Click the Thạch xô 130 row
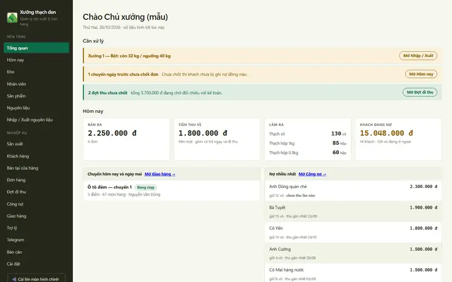The height and width of the screenshot is (282, 452). 308,134
